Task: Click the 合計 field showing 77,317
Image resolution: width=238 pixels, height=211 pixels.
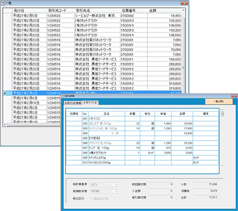Action: tap(205, 197)
